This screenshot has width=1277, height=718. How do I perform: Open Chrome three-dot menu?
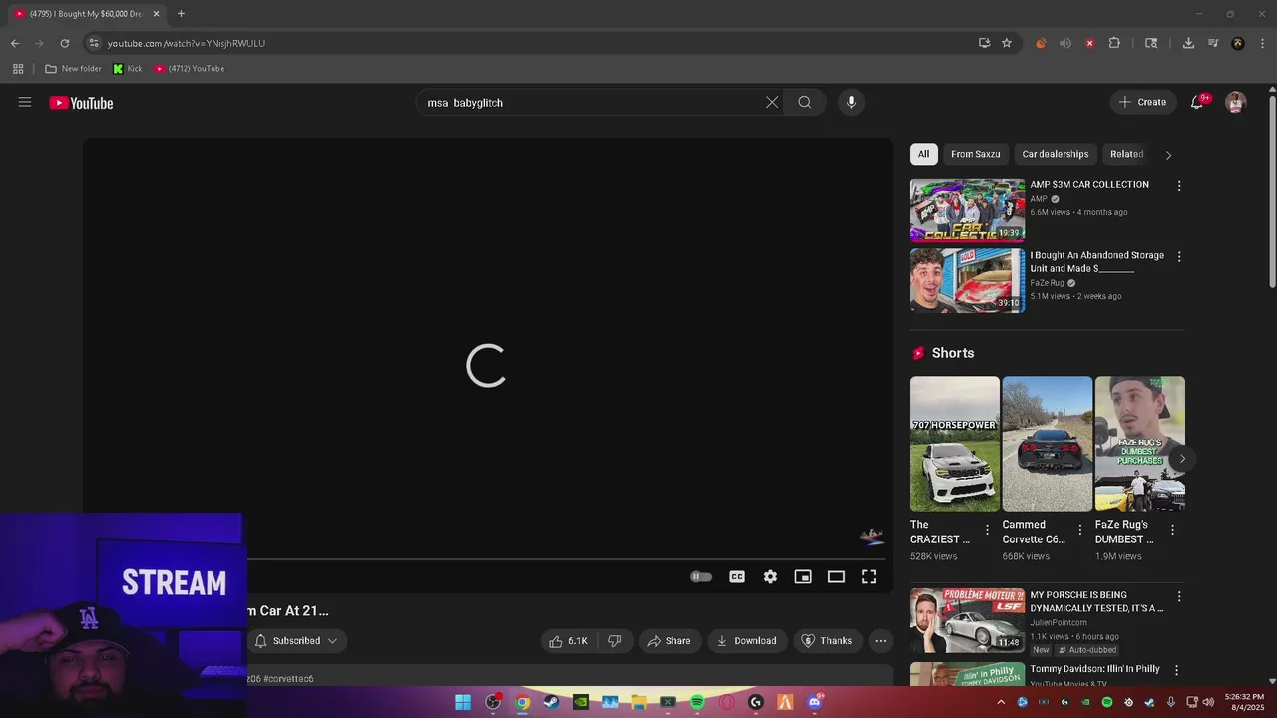coord(1263,43)
